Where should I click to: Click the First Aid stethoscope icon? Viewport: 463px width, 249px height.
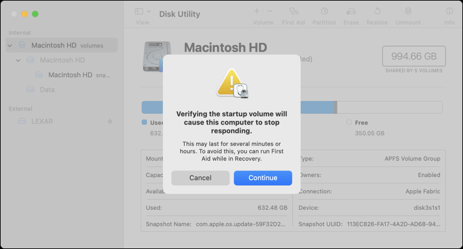click(x=294, y=11)
